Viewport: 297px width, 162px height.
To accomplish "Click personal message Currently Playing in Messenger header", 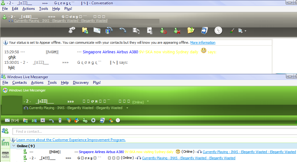I will [76, 108].
